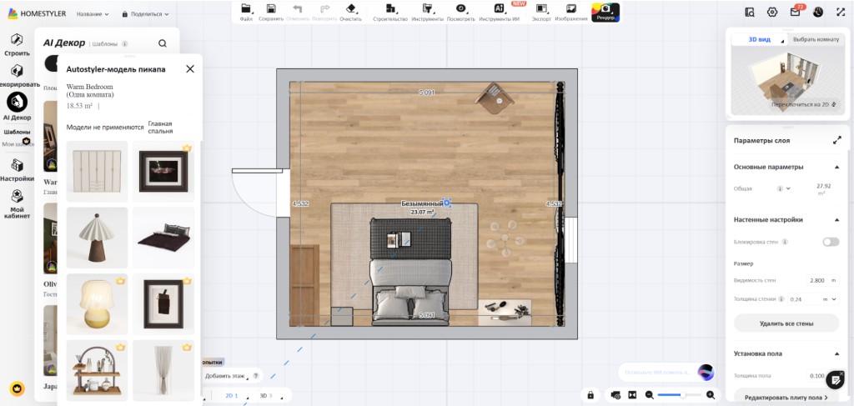This screenshot has width=854, height=406.
Task: Open the Поделиться dropdown menu
Action: coord(145,14)
